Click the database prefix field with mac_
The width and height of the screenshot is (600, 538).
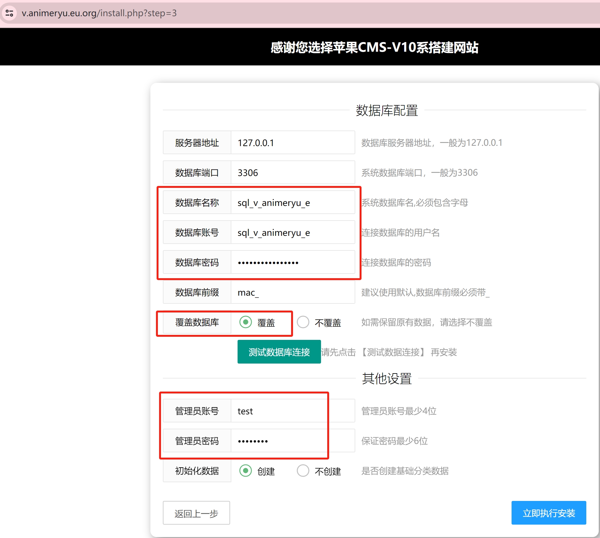point(293,292)
